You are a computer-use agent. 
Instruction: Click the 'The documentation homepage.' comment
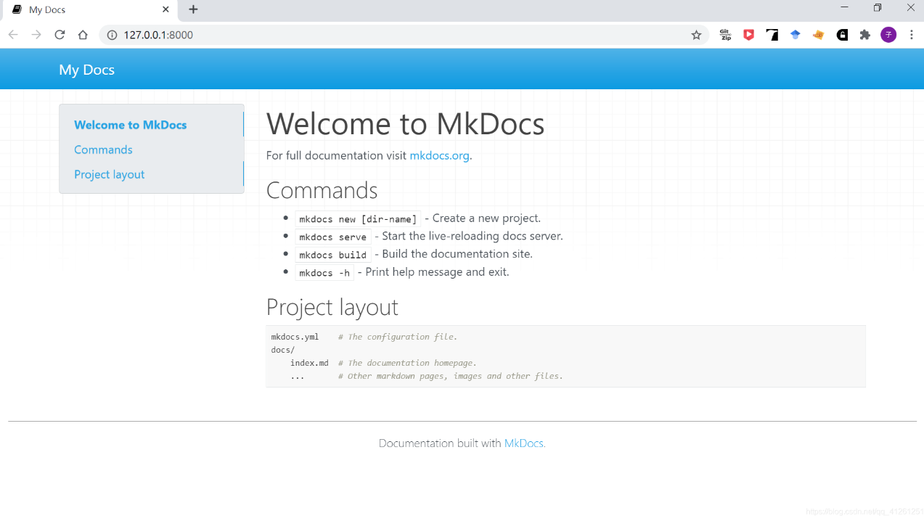pos(407,363)
